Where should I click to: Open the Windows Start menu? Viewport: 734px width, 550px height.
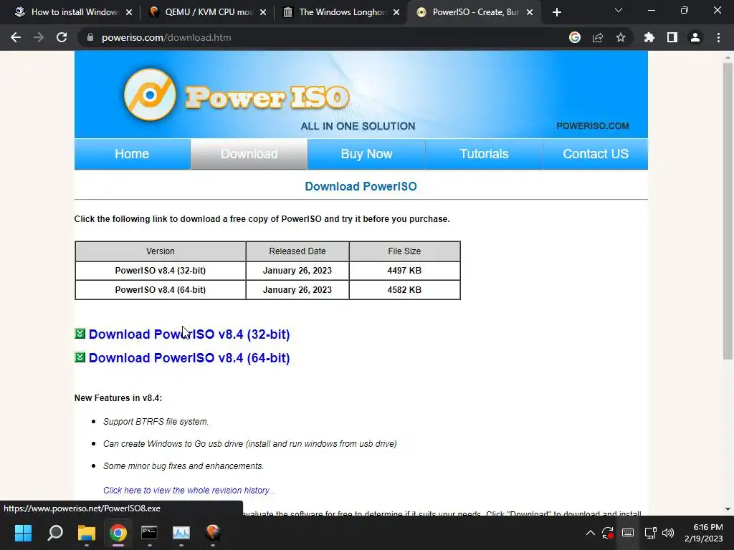pos(23,533)
